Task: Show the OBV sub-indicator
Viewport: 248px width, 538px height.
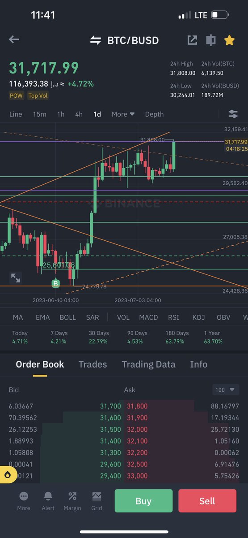Action: (x=223, y=317)
